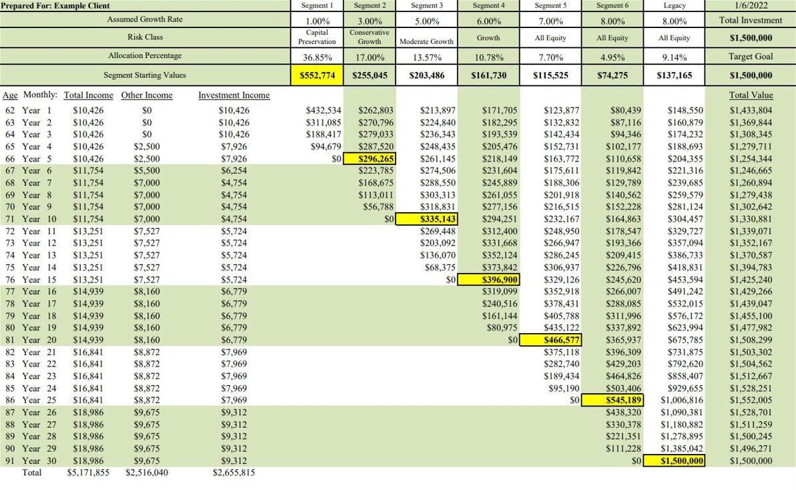Viewport: 796px width, 490px height.
Task: Click the Segment 1 column header
Action: (317, 5)
